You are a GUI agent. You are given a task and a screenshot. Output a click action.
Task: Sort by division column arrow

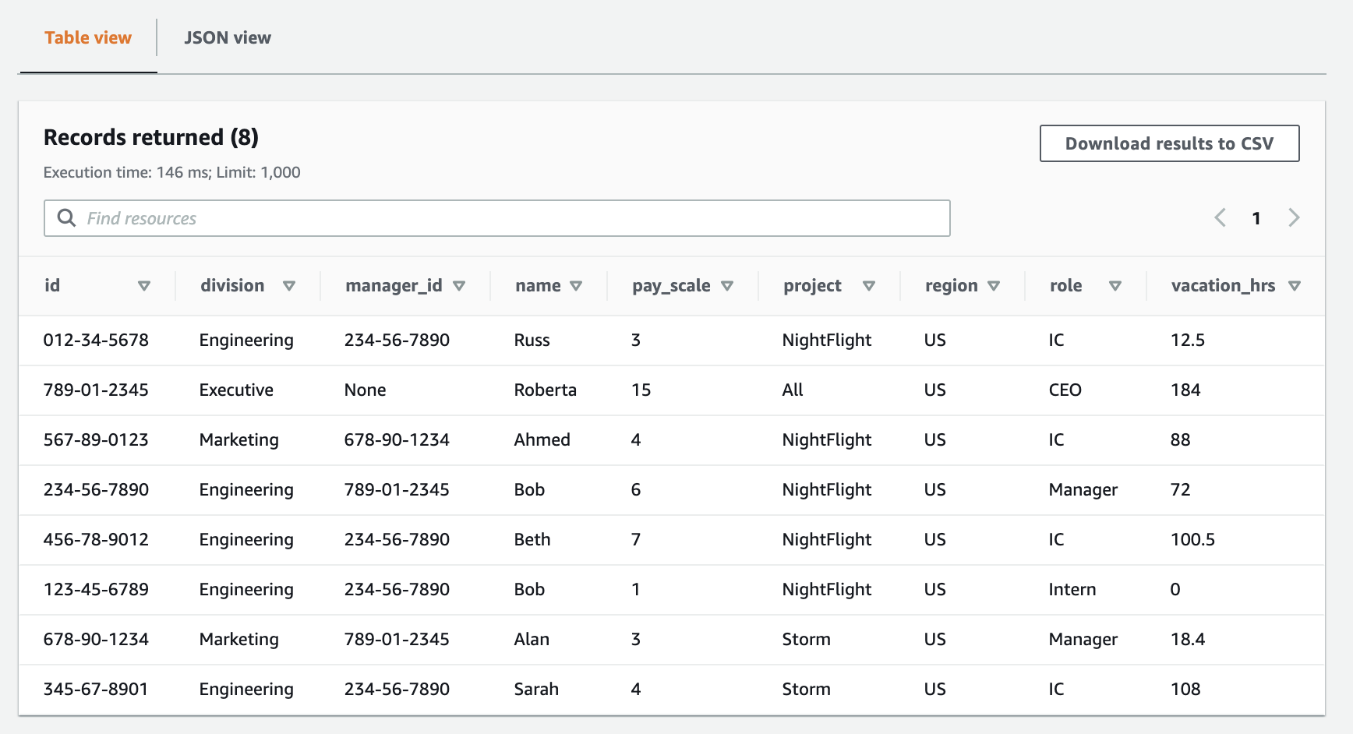[289, 286]
